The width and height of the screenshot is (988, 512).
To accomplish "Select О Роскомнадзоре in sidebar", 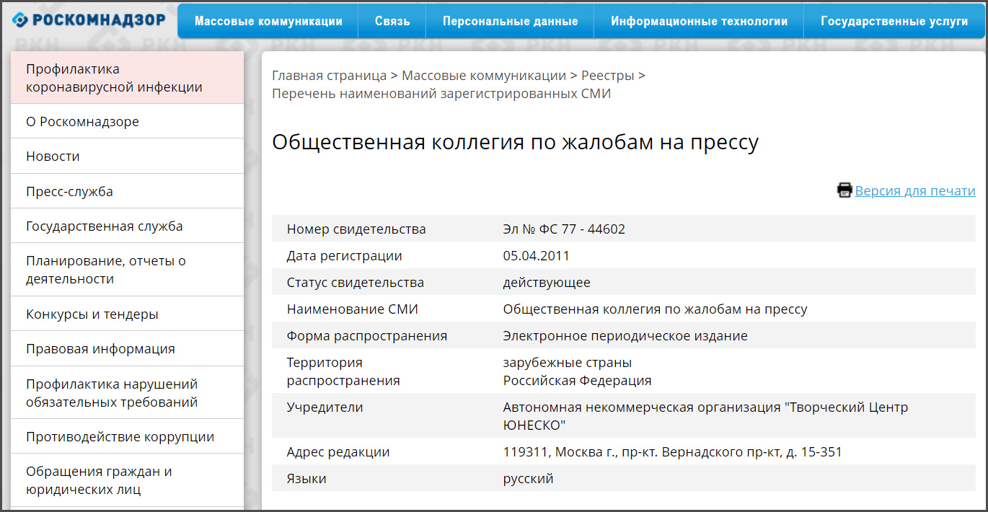I will pyautogui.click(x=128, y=121).
